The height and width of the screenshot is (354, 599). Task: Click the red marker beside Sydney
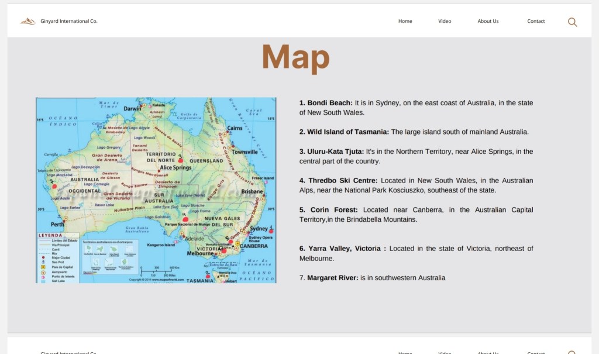[x=271, y=231]
